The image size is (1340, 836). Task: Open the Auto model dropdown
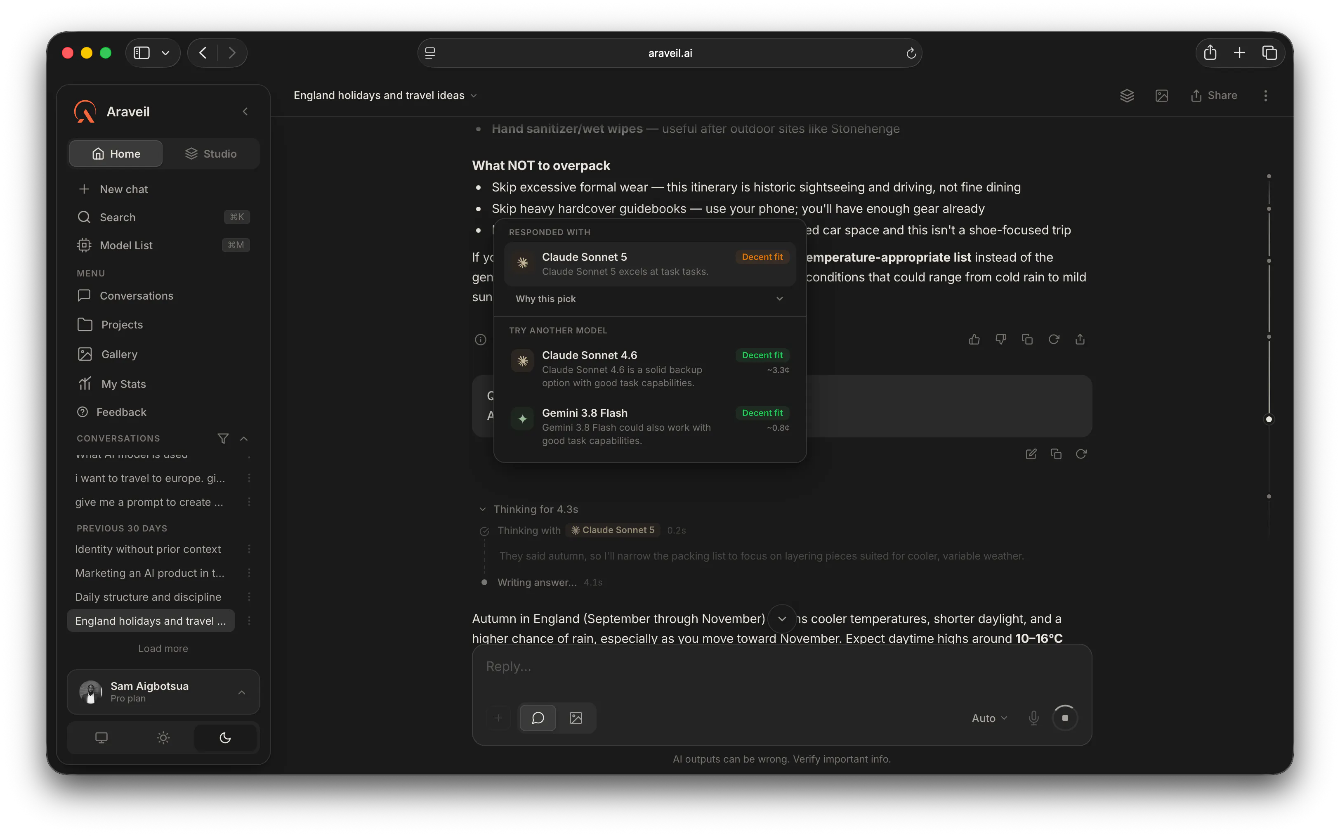pos(989,718)
